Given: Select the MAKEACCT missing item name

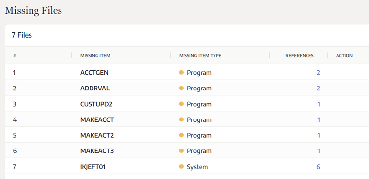Looking at the screenshot, I should [x=97, y=120].
